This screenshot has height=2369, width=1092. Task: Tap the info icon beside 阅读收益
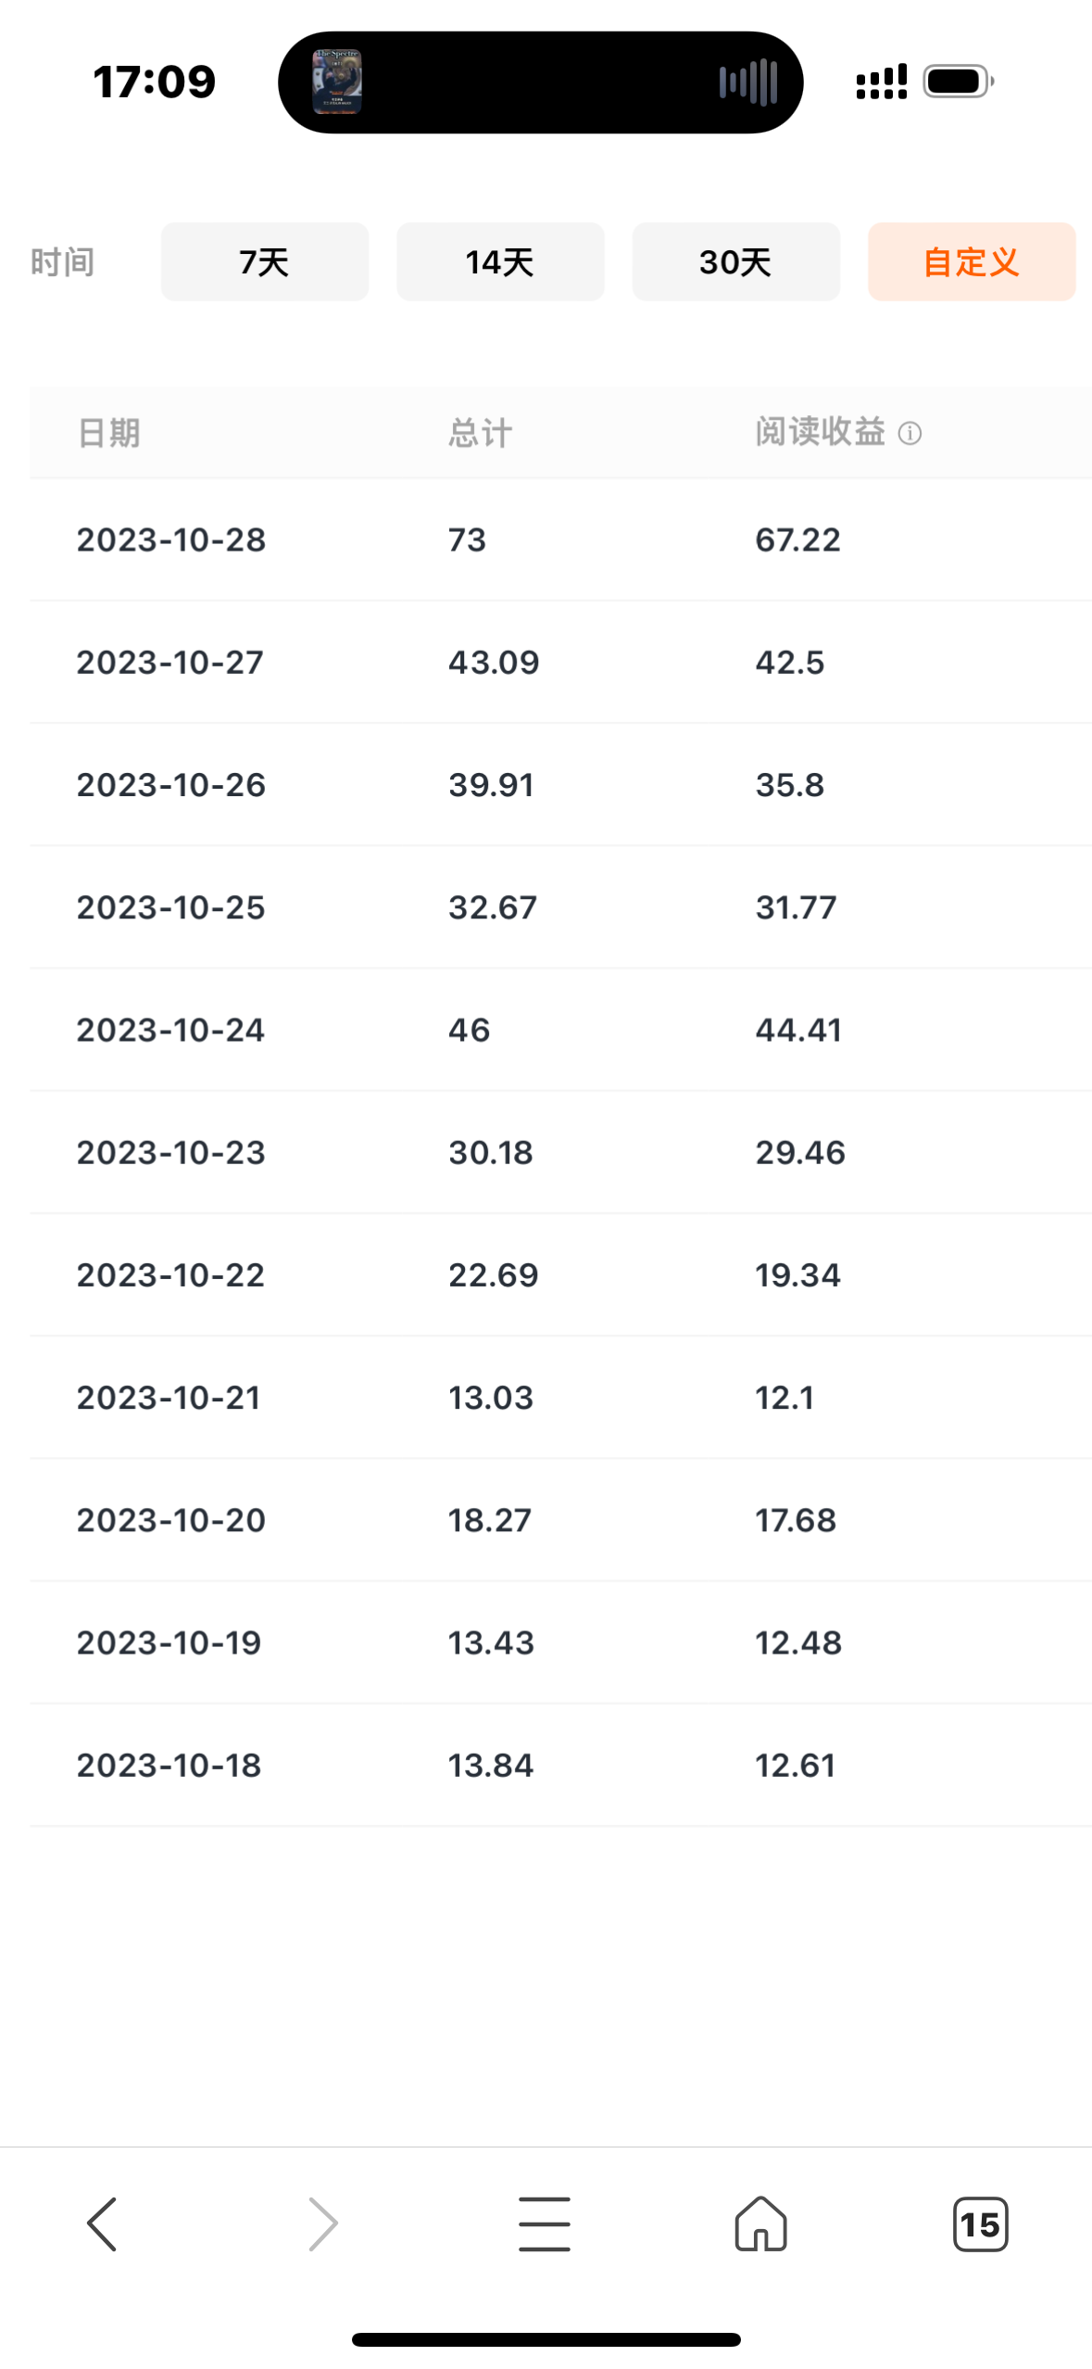pos(910,434)
